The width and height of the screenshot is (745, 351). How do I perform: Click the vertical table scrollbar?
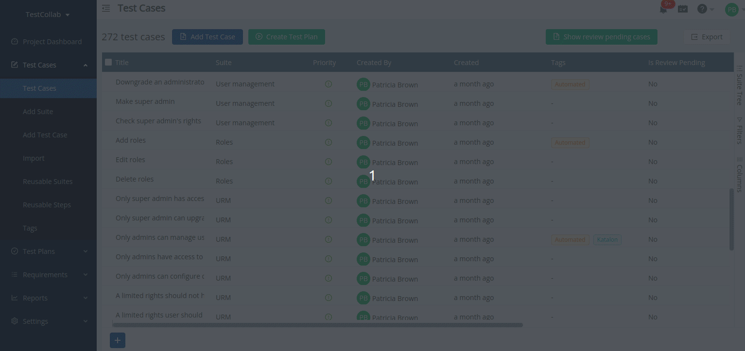pyautogui.click(x=732, y=220)
